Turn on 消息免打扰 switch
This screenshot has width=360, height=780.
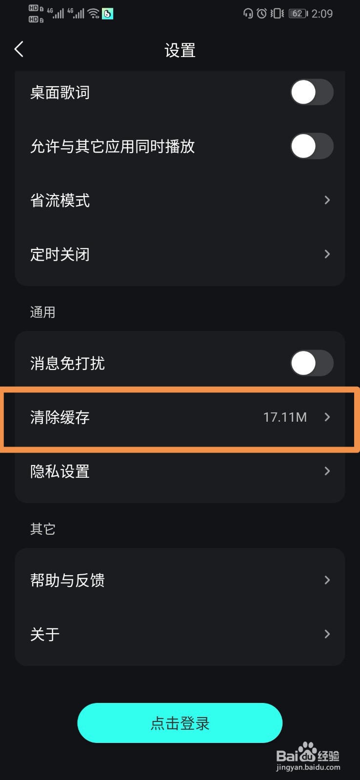(x=312, y=363)
